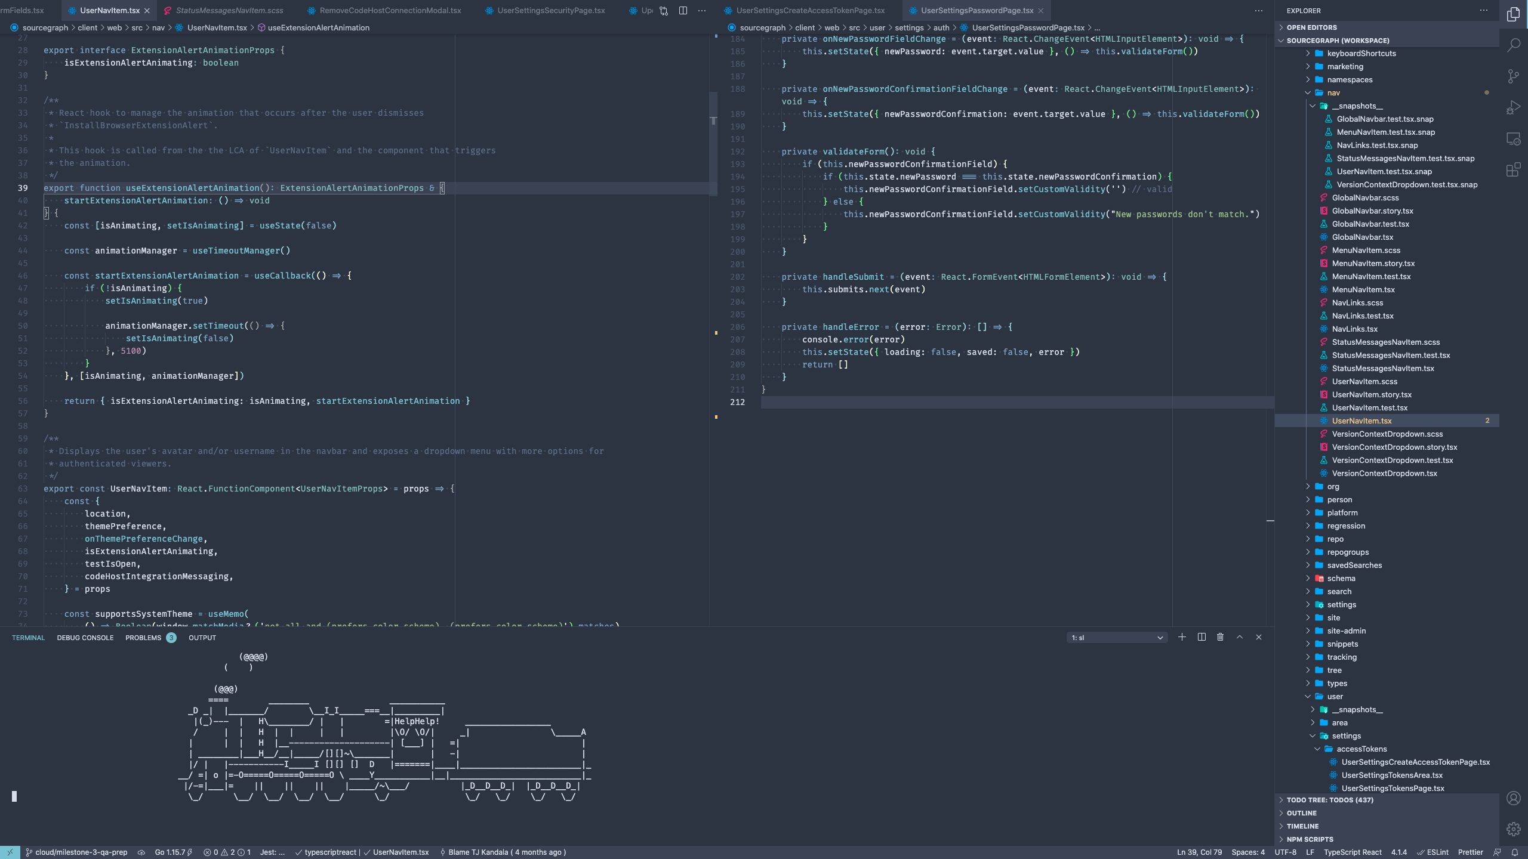Screen dimensions: 1528x859
Task: Click useExtensionAlertAnimation in the breadcrumb
Action: coord(318,27)
